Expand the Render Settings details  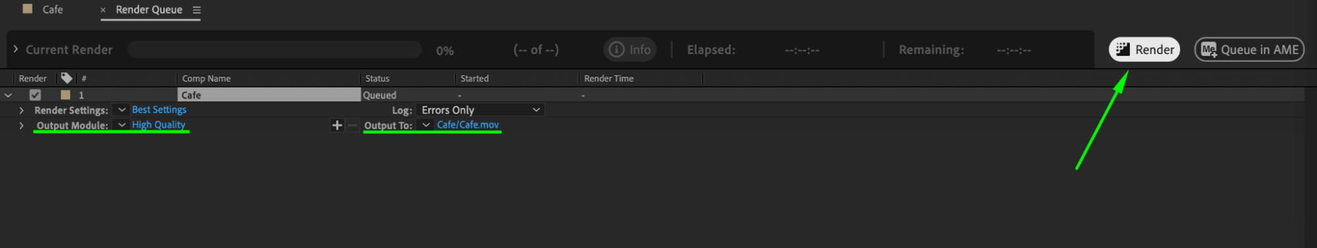tap(22, 110)
